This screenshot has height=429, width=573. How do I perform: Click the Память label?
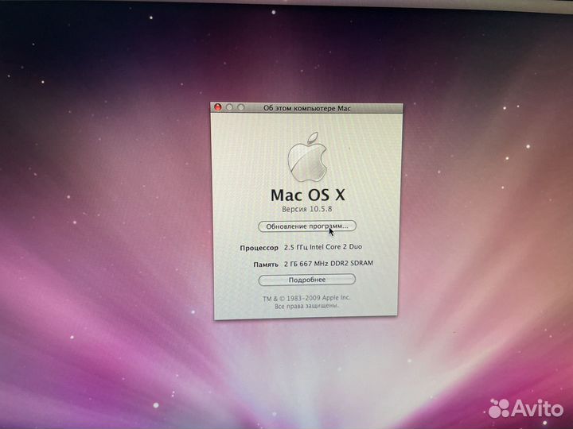pos(266,265)
